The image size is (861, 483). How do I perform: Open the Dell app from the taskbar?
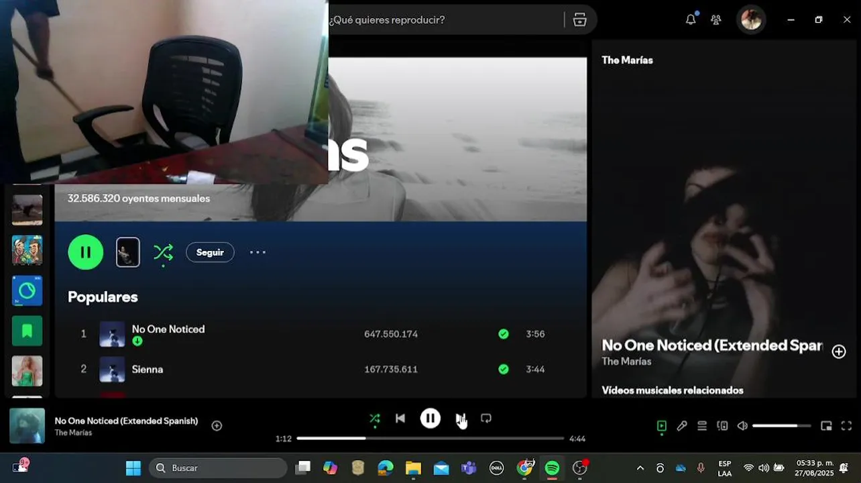496,468
